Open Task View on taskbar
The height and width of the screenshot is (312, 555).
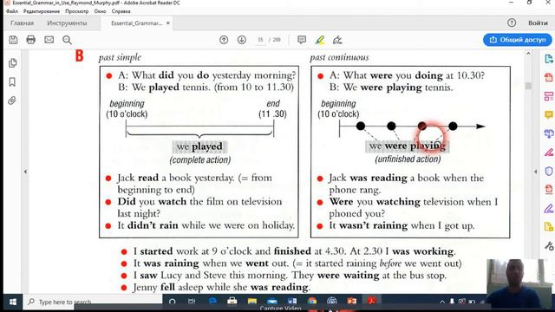[x=192, y=302]
